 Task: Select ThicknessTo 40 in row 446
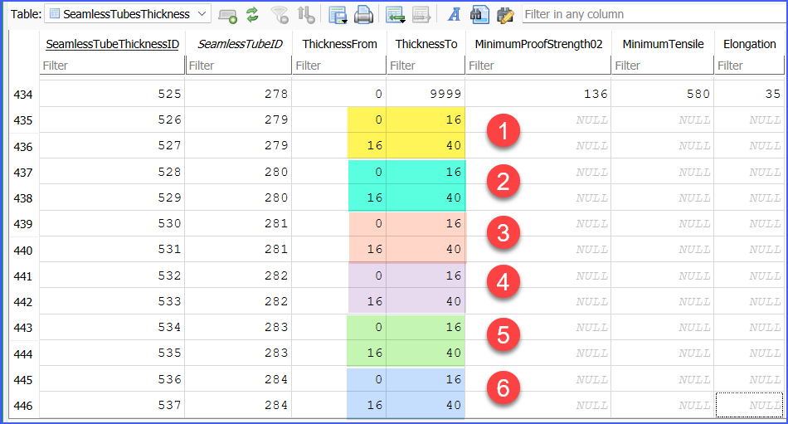426,405
